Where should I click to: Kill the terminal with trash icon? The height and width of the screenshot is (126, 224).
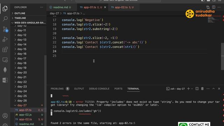pyautogui.click(x=202, y=89)
